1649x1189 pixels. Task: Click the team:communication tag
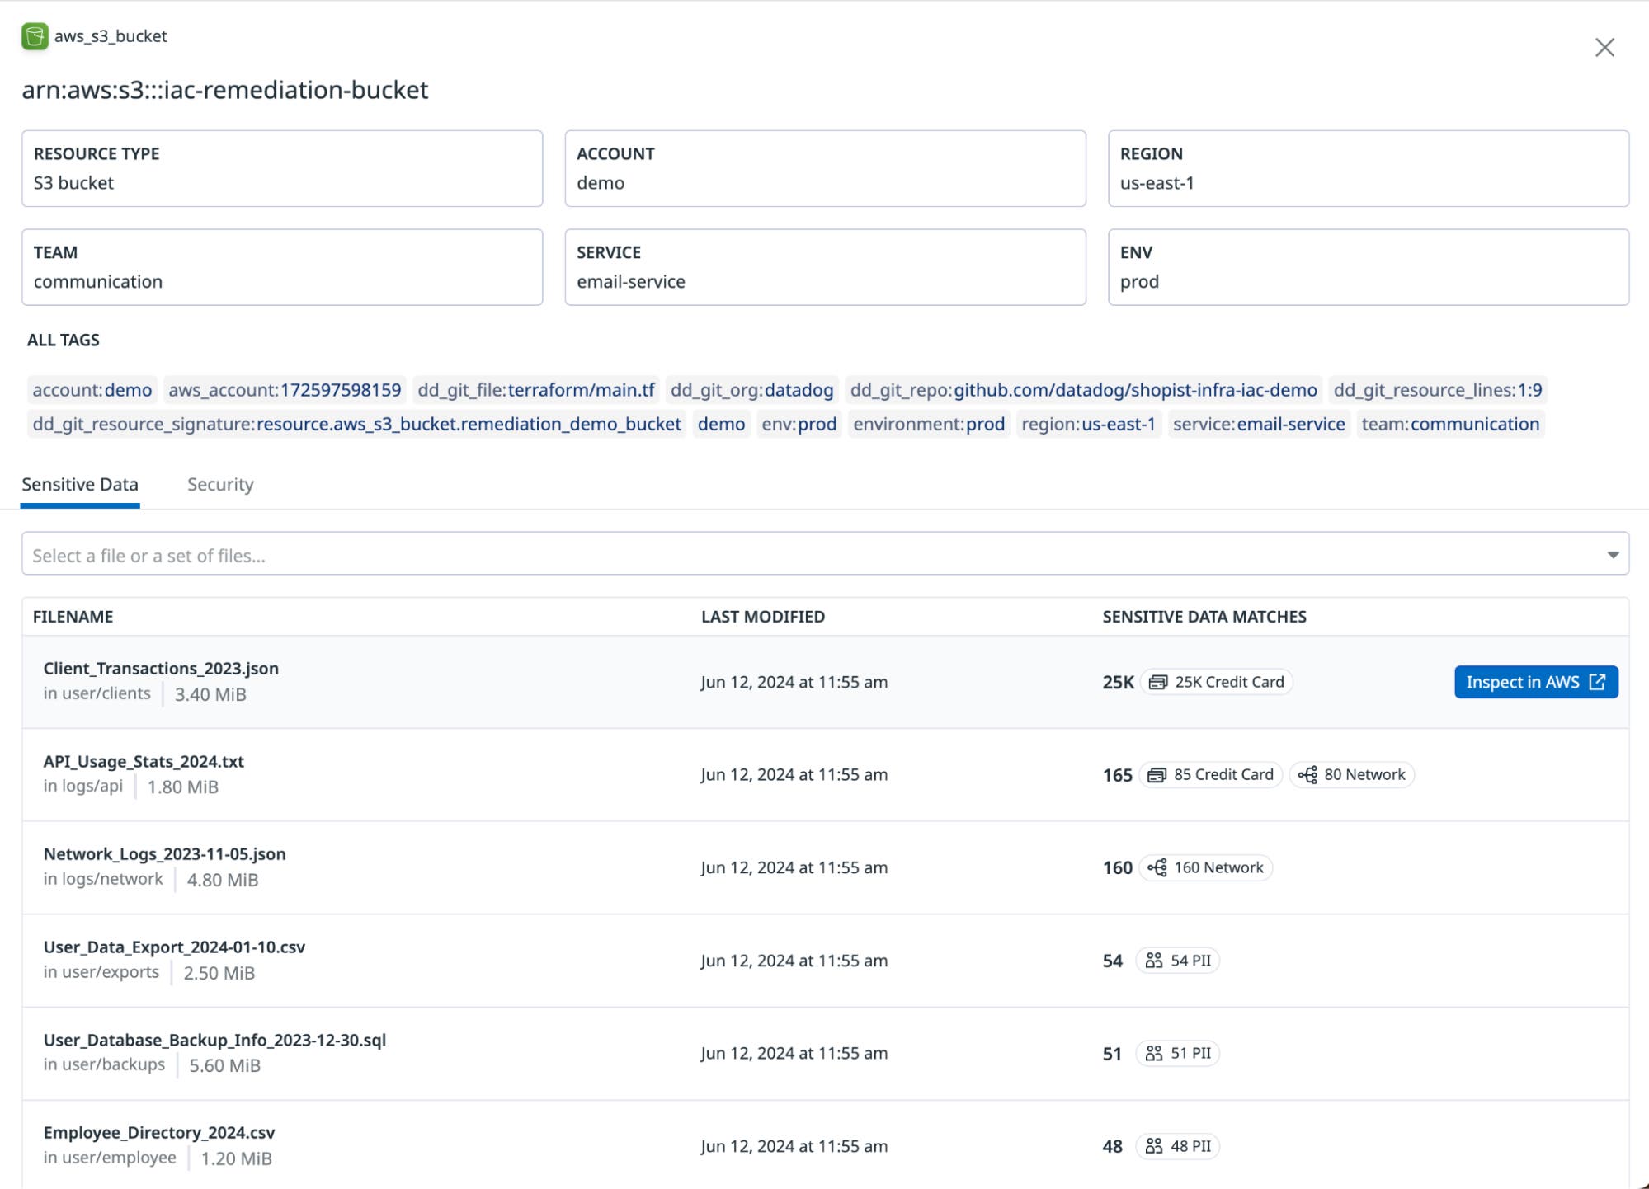[x=1449, y=425]
